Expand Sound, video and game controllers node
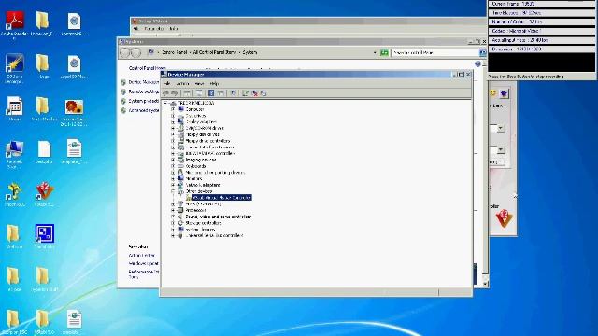This screenshot has width=598, height=336. 173,217
